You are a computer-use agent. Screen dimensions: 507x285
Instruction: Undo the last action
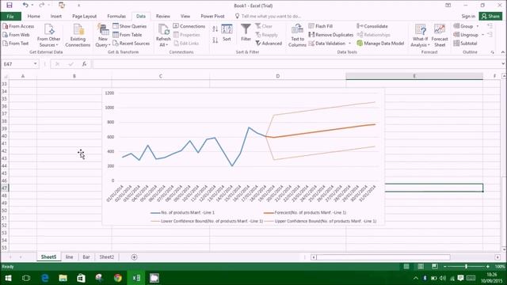tap(25, 6)
